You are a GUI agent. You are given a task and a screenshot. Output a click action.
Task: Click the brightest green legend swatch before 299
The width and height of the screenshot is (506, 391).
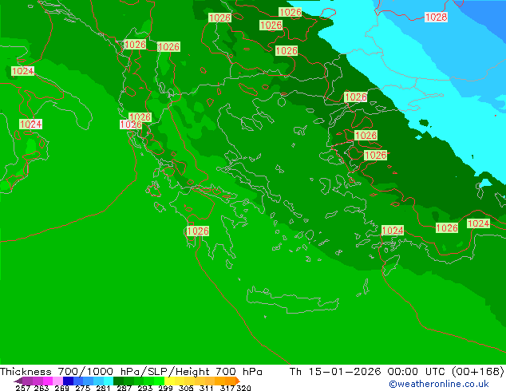click(x=159, y=381)
